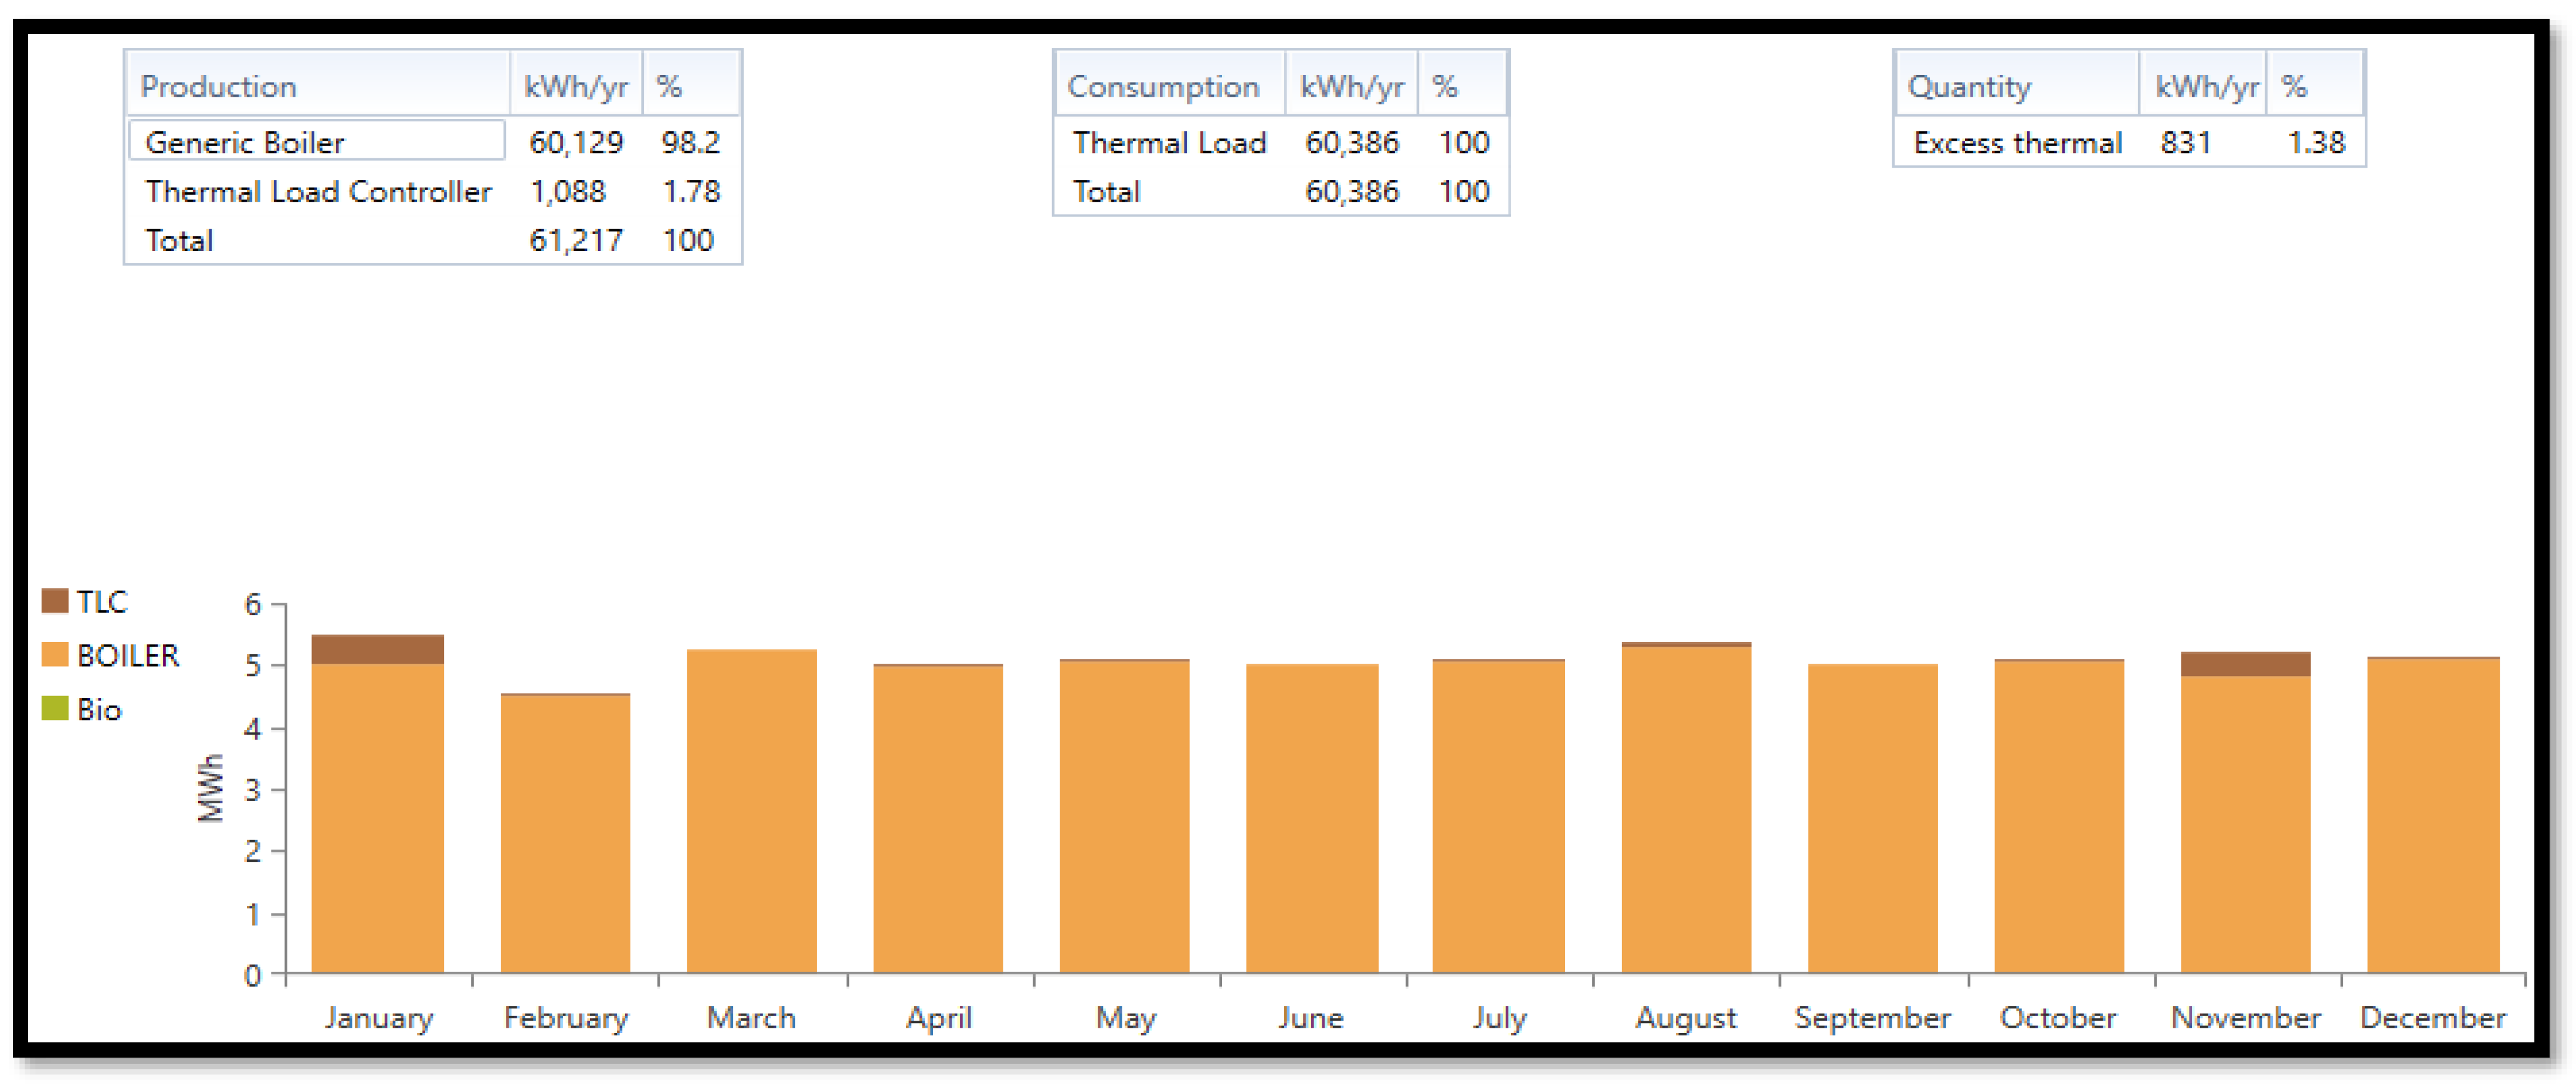Click the TLC legend color swatch
Screen dimensions: 2576x1084
click(x=54, y=601)
